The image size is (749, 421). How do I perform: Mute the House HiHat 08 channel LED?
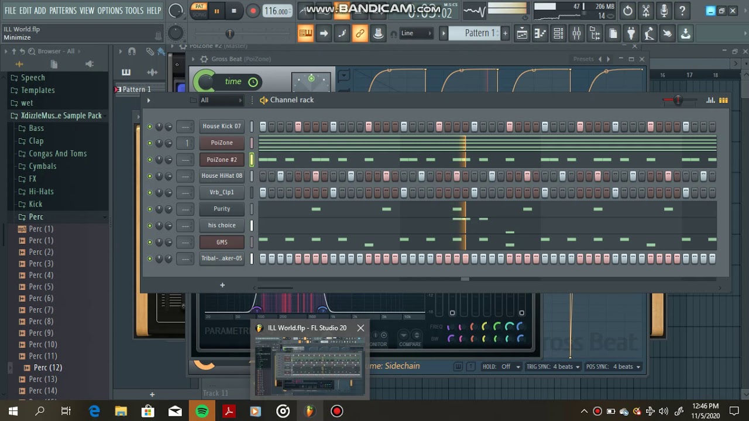tap(150, 176)
